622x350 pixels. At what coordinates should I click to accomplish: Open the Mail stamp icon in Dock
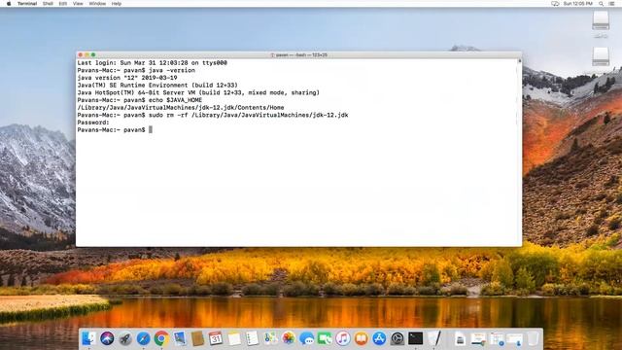pos(179,338)
